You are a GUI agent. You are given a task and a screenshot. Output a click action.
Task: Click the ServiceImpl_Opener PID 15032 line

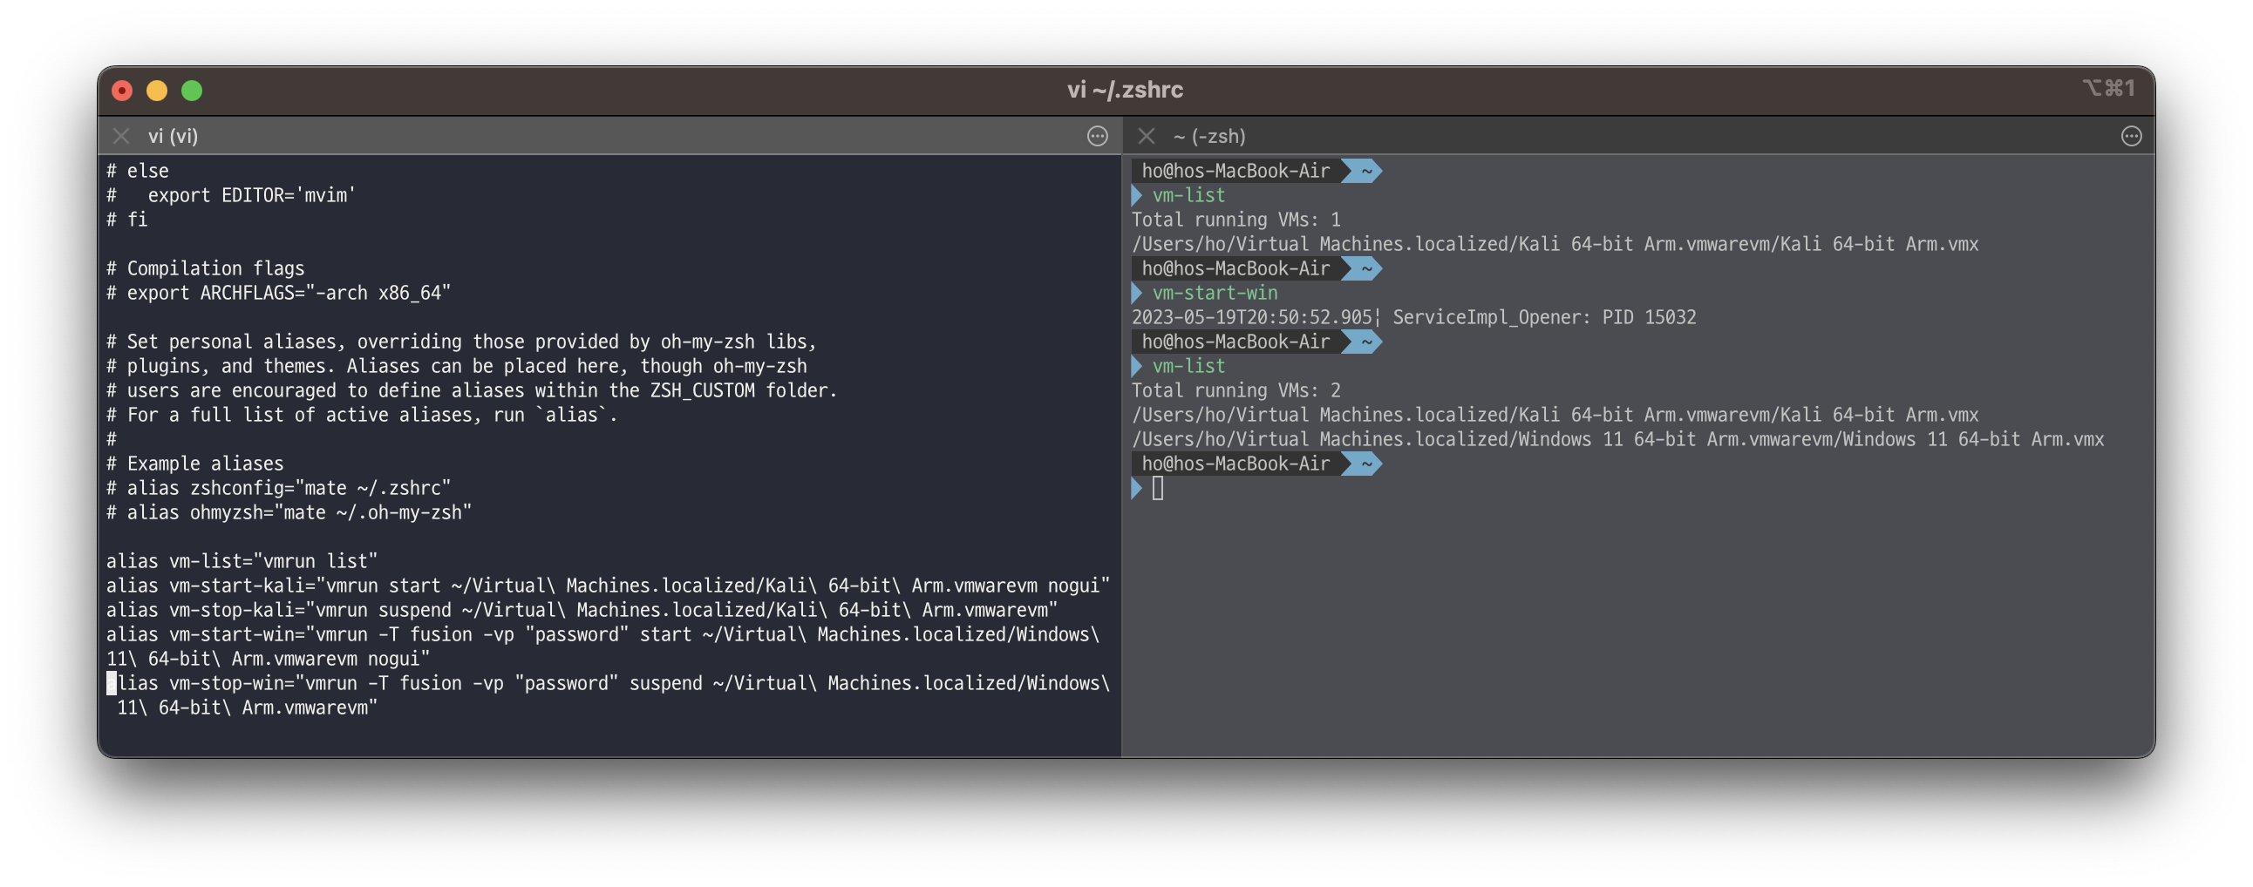1413,317
